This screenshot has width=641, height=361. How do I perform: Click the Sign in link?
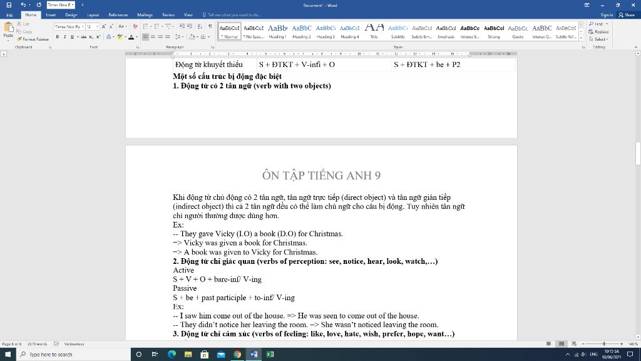click(x=607, y=15)
